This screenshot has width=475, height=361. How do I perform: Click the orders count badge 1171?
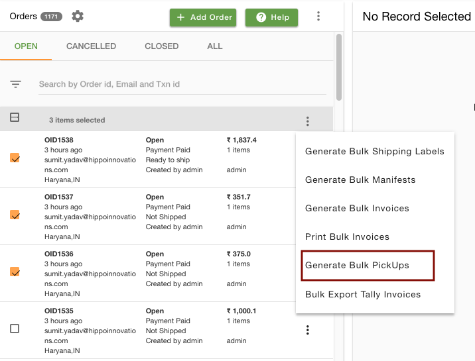(51, 17)
